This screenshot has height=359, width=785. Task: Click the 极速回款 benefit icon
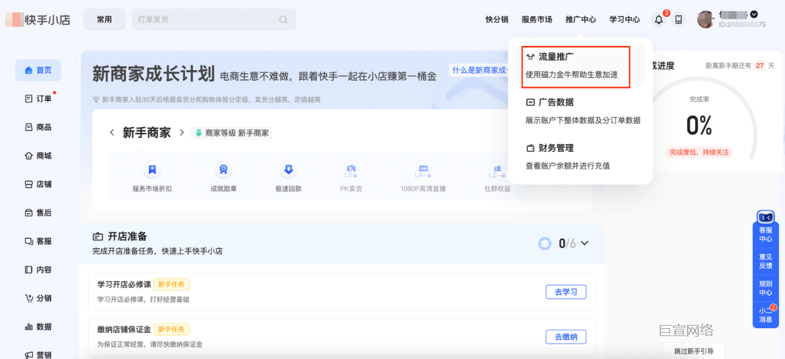pos(288,170)
